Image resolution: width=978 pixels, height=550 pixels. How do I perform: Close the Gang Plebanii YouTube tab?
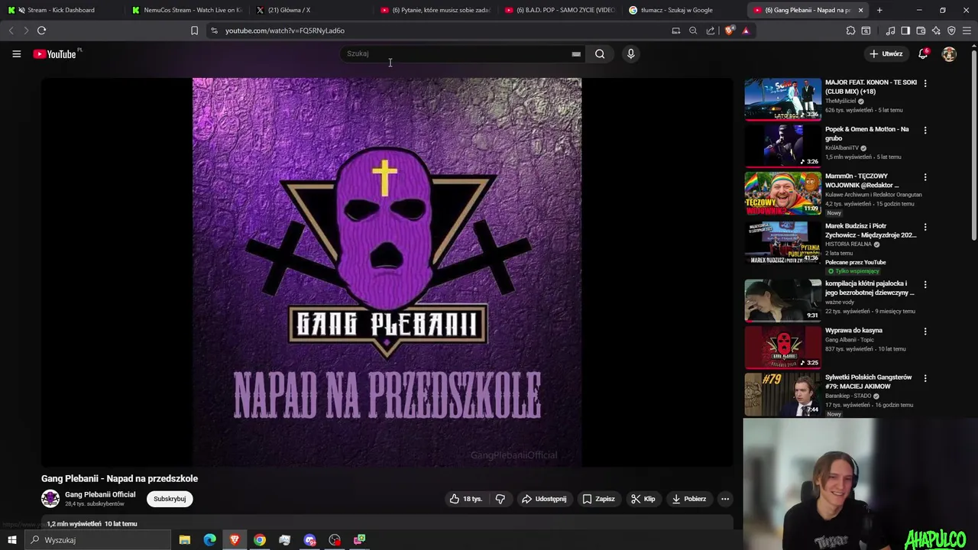click(860, 10)
